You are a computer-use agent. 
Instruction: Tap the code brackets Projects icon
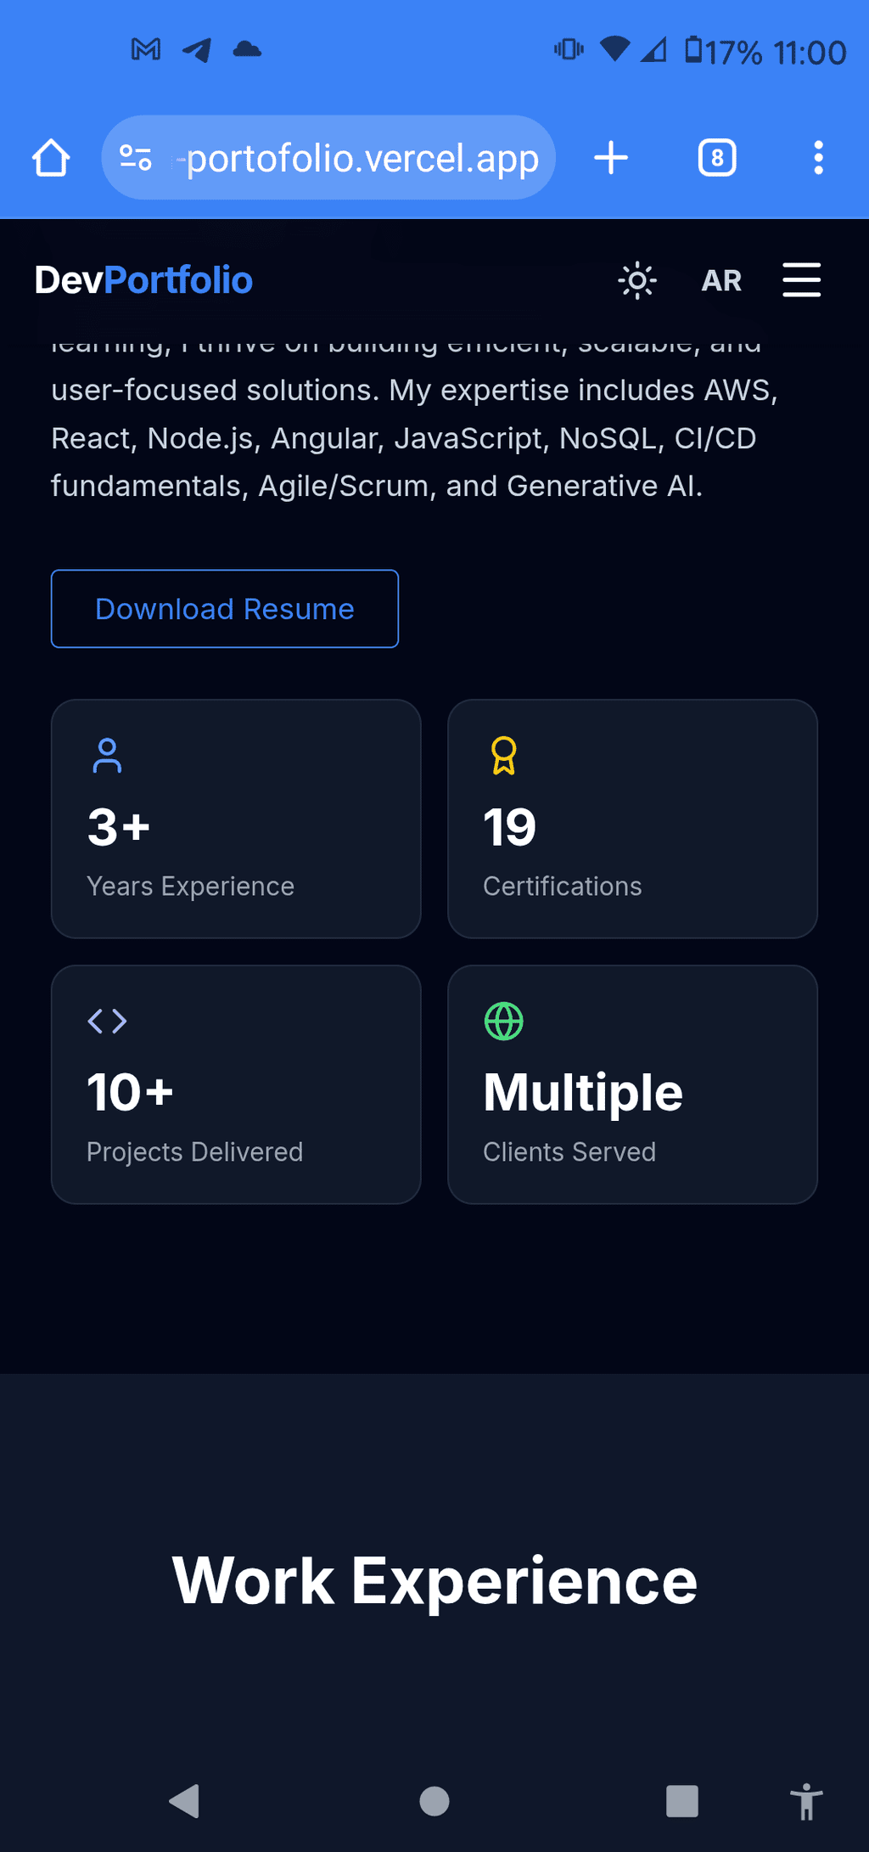[x=107, y=1021]
